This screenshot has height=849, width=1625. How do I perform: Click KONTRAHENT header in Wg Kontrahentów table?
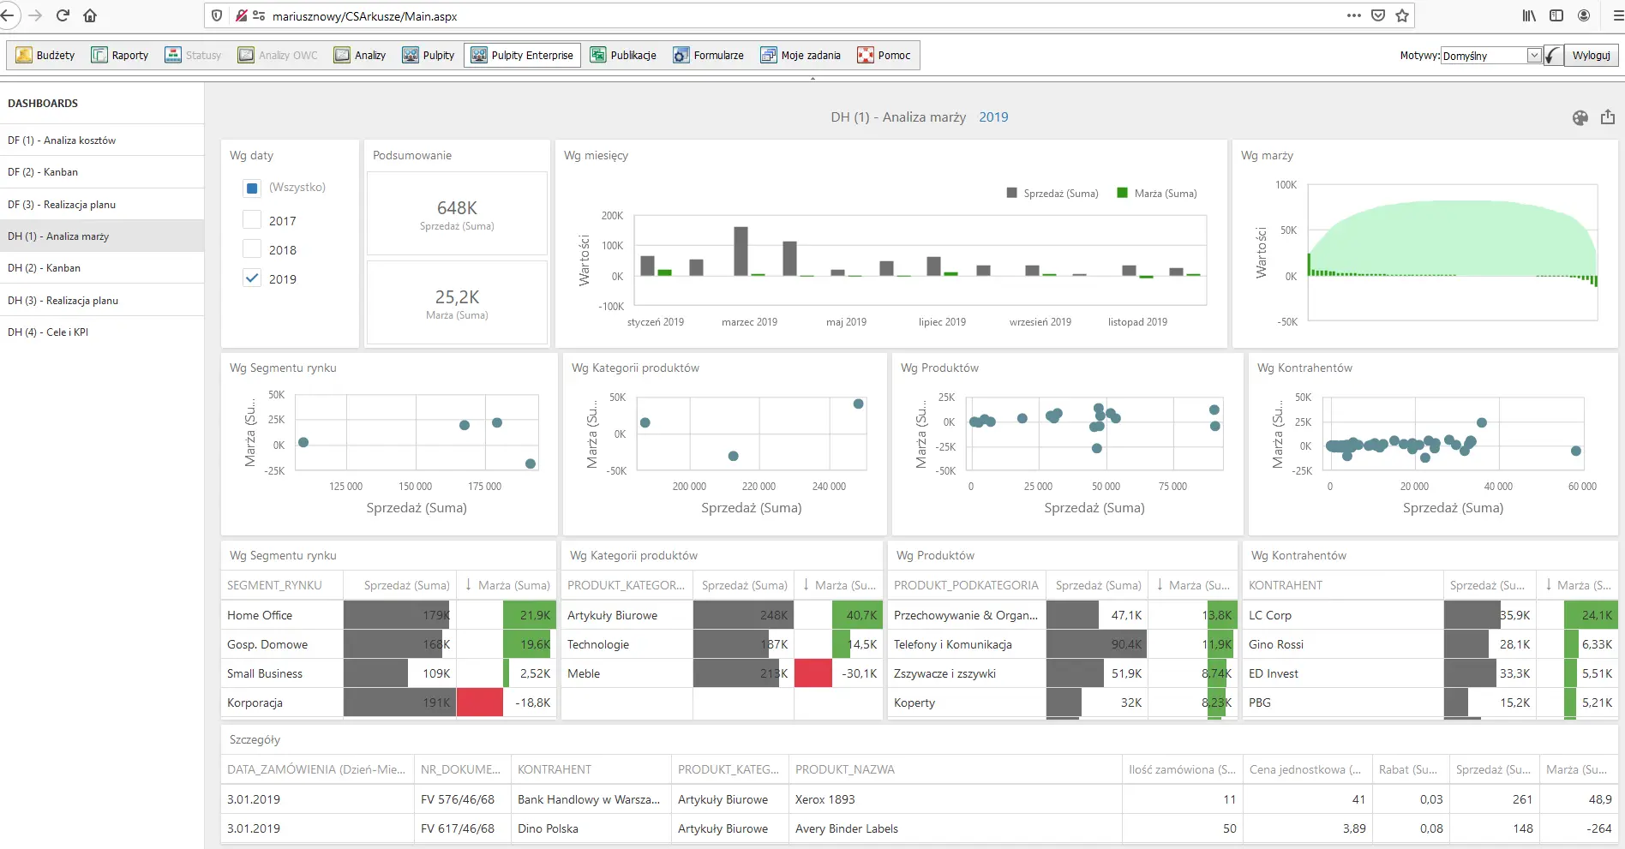point(1343,585)
